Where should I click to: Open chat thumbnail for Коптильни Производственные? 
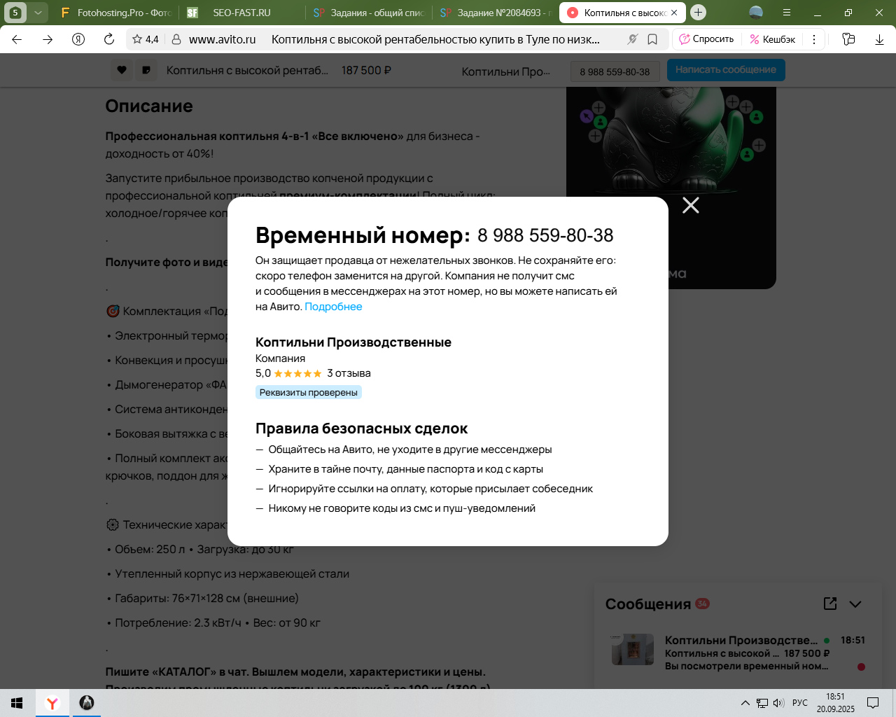coord(633,650)
